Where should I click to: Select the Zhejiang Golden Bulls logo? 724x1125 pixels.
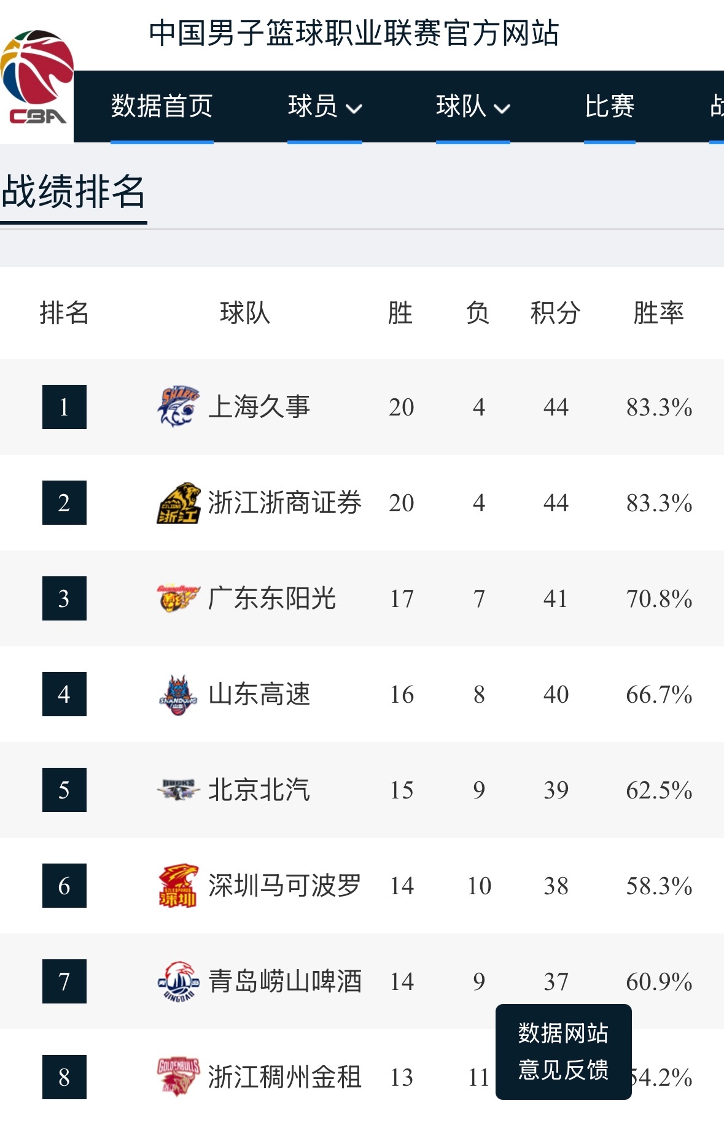(177, 1077)
